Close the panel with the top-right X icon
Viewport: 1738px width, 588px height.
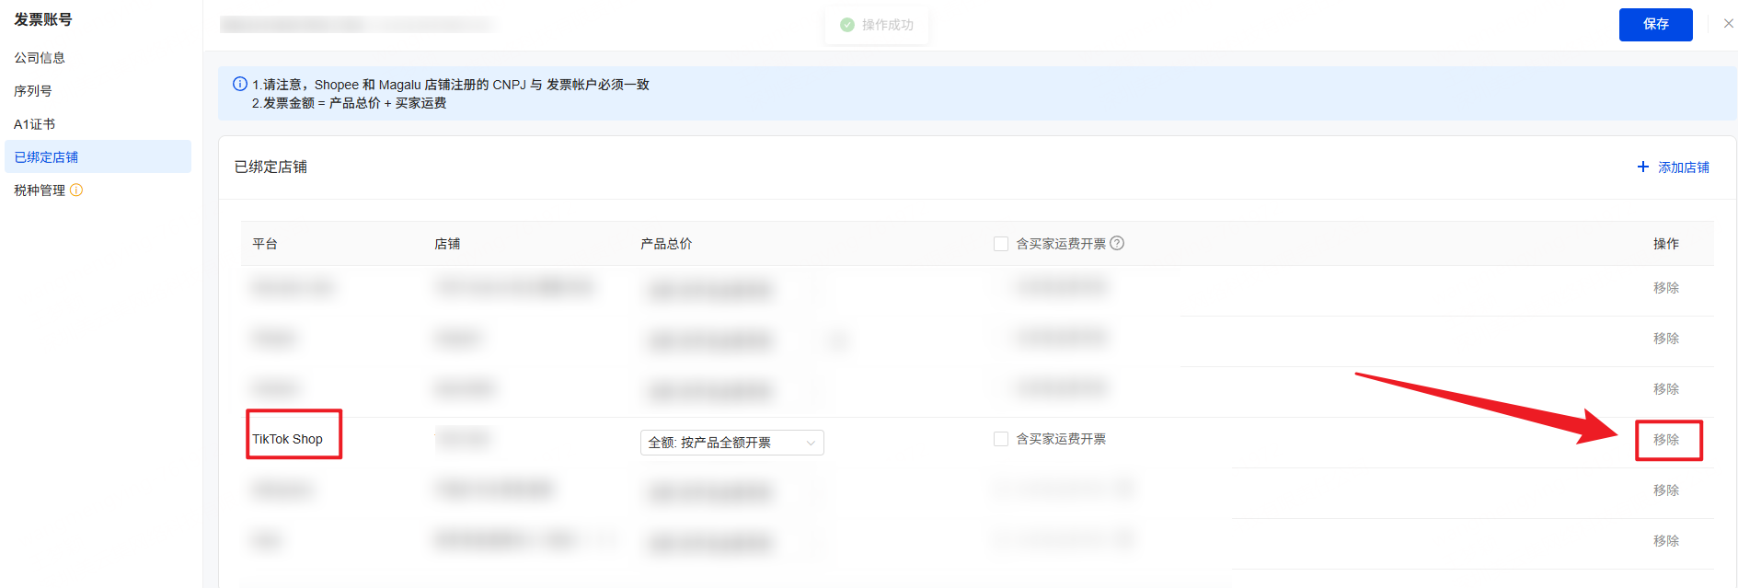(x=1728, y=24)
